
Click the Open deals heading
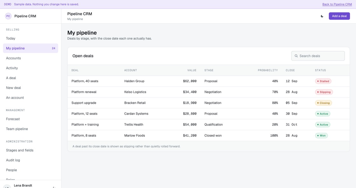[83, 56]
